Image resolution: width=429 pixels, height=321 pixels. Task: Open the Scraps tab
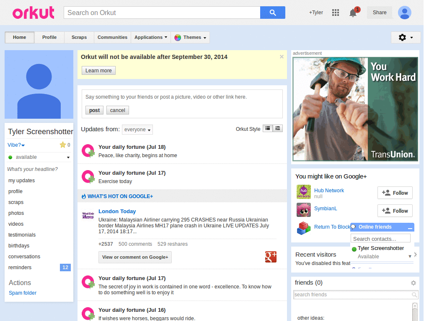[79, 37]
